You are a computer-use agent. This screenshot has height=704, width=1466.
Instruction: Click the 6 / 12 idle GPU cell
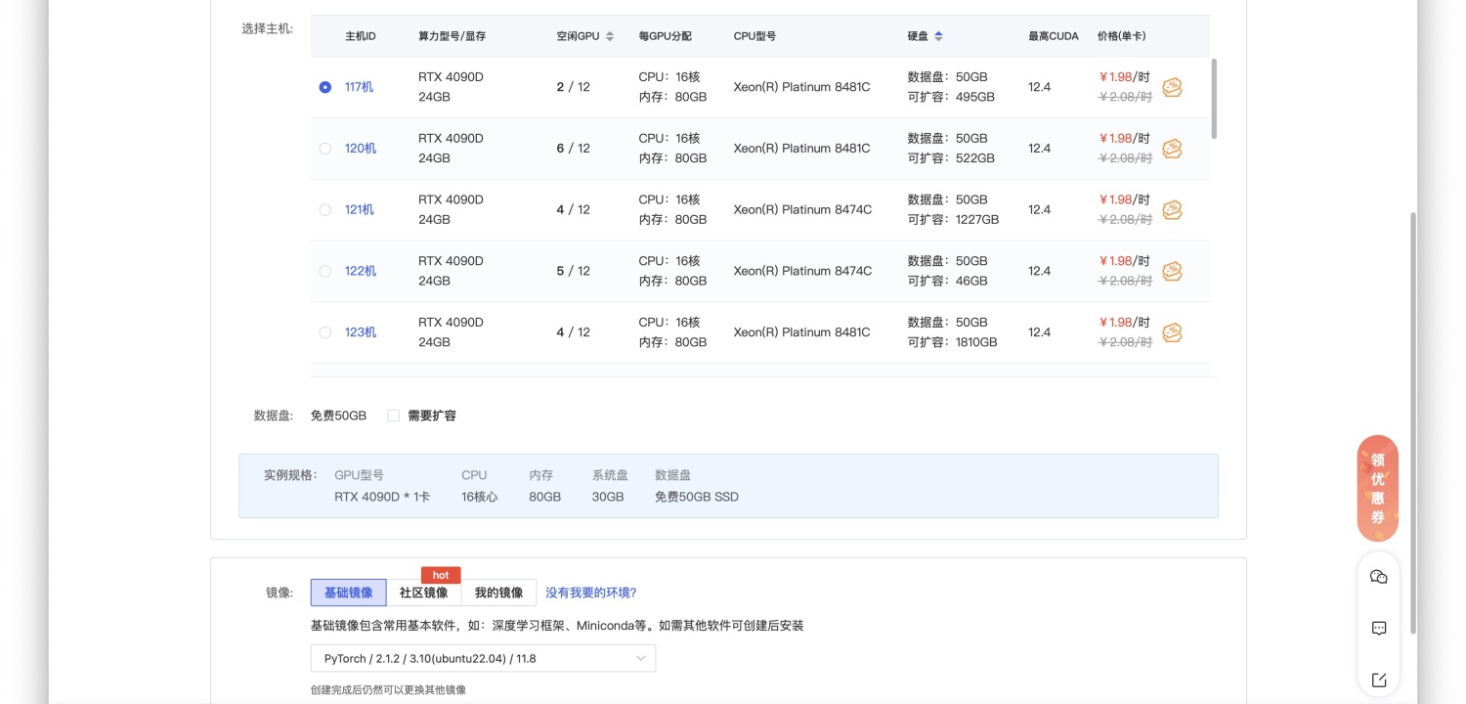pos(574,149)
